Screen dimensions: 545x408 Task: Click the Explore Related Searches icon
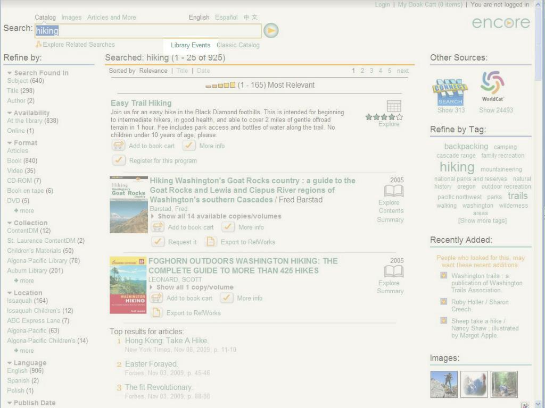[38, 45]
